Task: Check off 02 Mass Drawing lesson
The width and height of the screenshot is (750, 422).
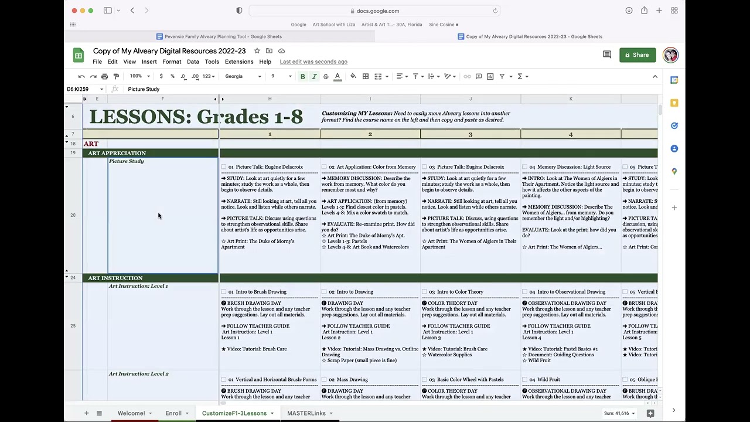Action: [x=324, y=380]
